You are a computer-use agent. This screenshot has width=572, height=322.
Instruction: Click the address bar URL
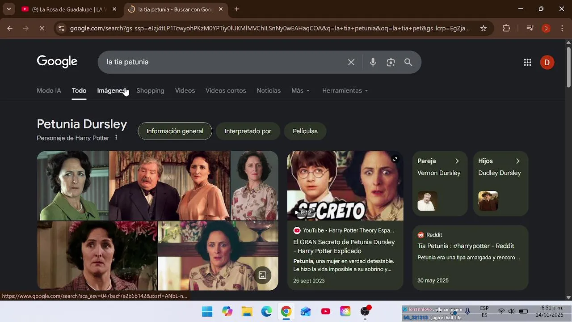(x=270, y=28)
